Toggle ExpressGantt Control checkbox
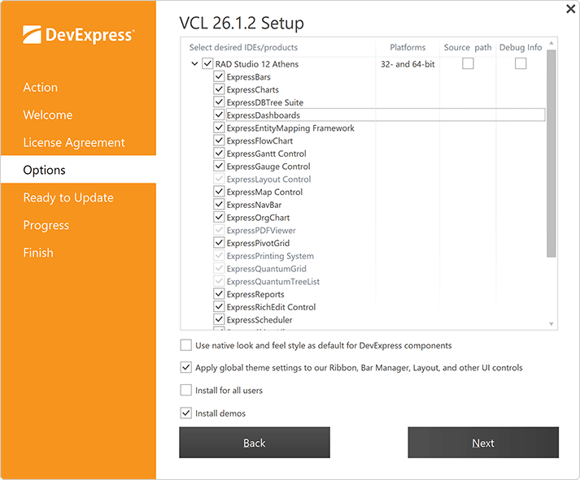This screenshot has height=480, width=580. [219, 154]
